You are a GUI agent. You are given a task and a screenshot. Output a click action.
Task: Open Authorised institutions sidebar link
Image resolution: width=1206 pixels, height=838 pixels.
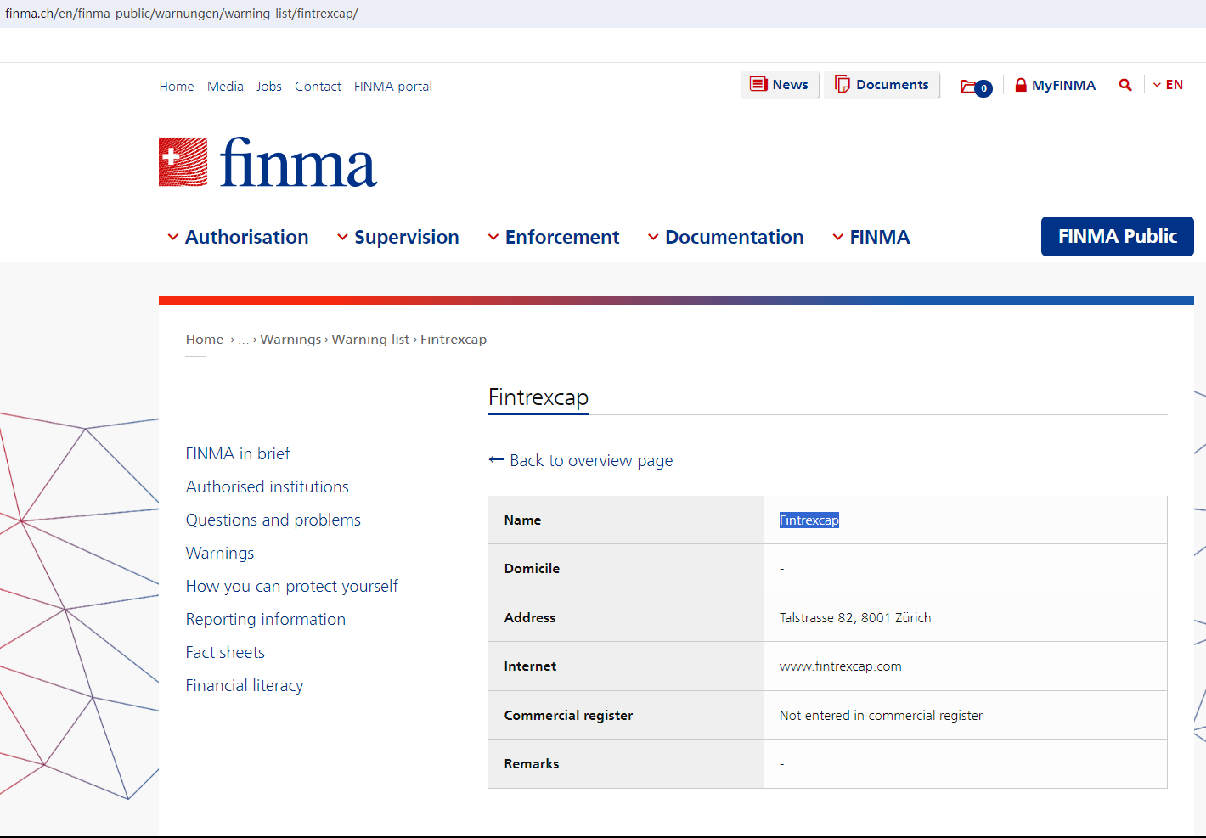(x=268, y=486)
